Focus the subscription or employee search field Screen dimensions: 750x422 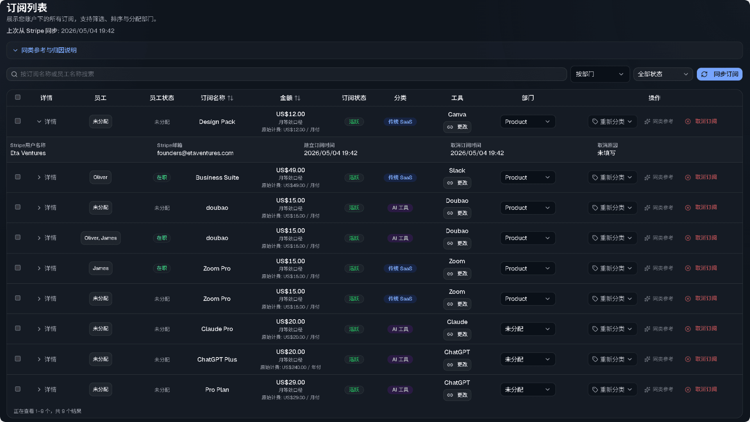pyautogui.click(x=287, y=74)
